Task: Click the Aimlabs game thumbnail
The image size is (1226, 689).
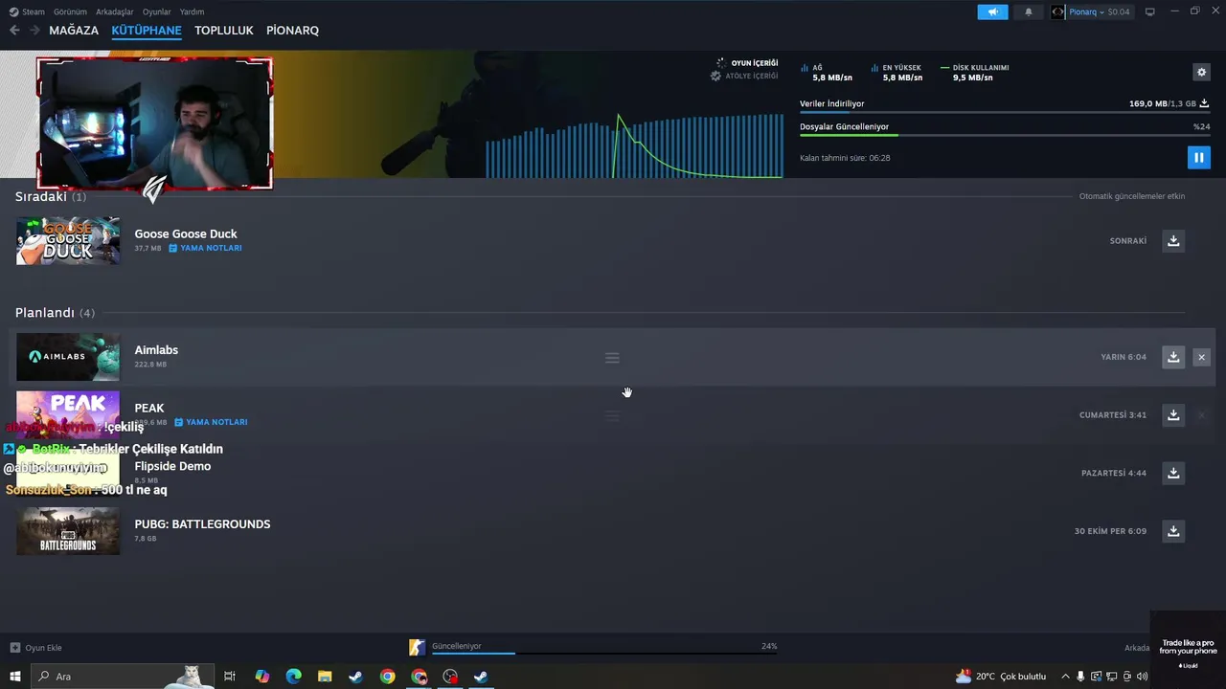Action: tap(68, 357)
